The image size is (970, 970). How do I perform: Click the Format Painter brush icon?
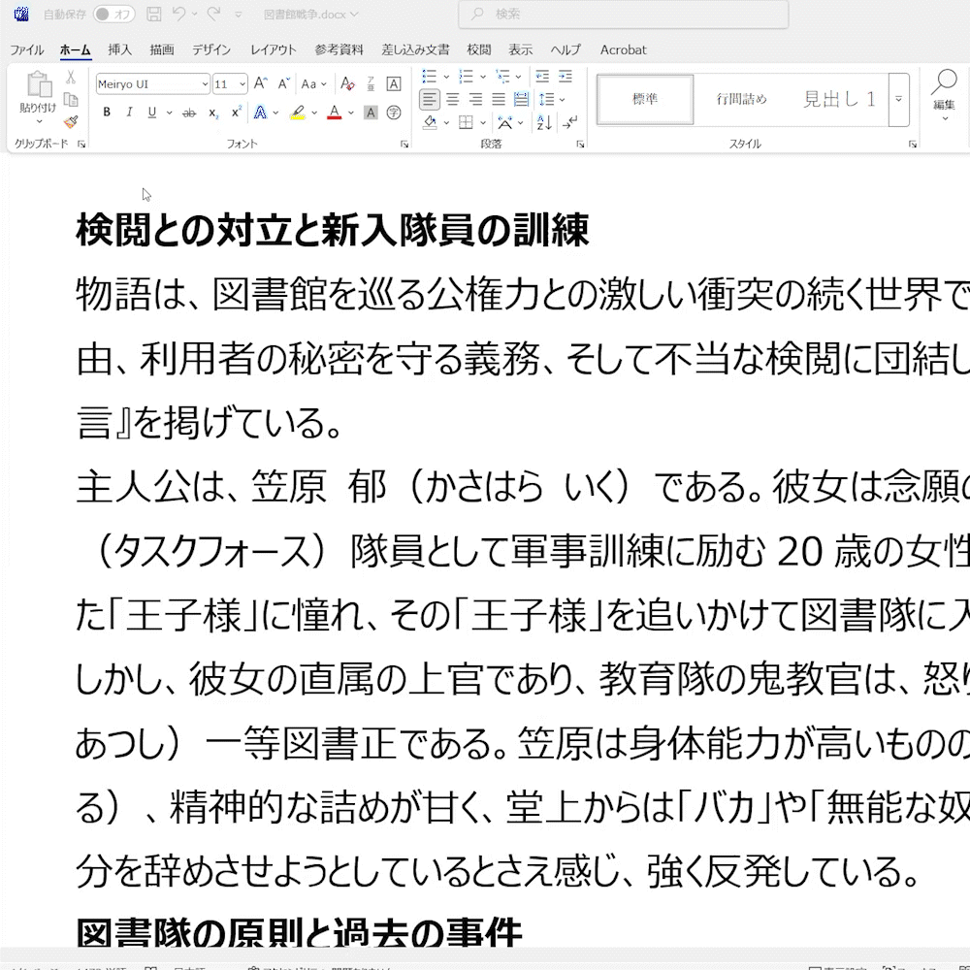71,122
